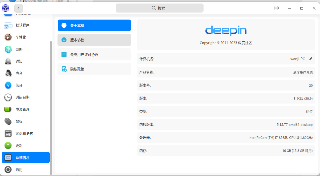Click the Sound (声音) speaker icon
The height and width of the screenshot is (176, 320).
(x=8, y=73)
